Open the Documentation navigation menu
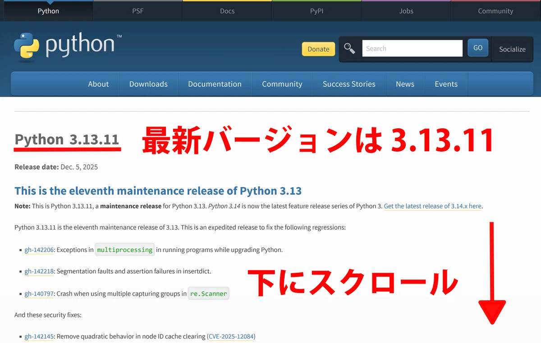 coord(215,84)
